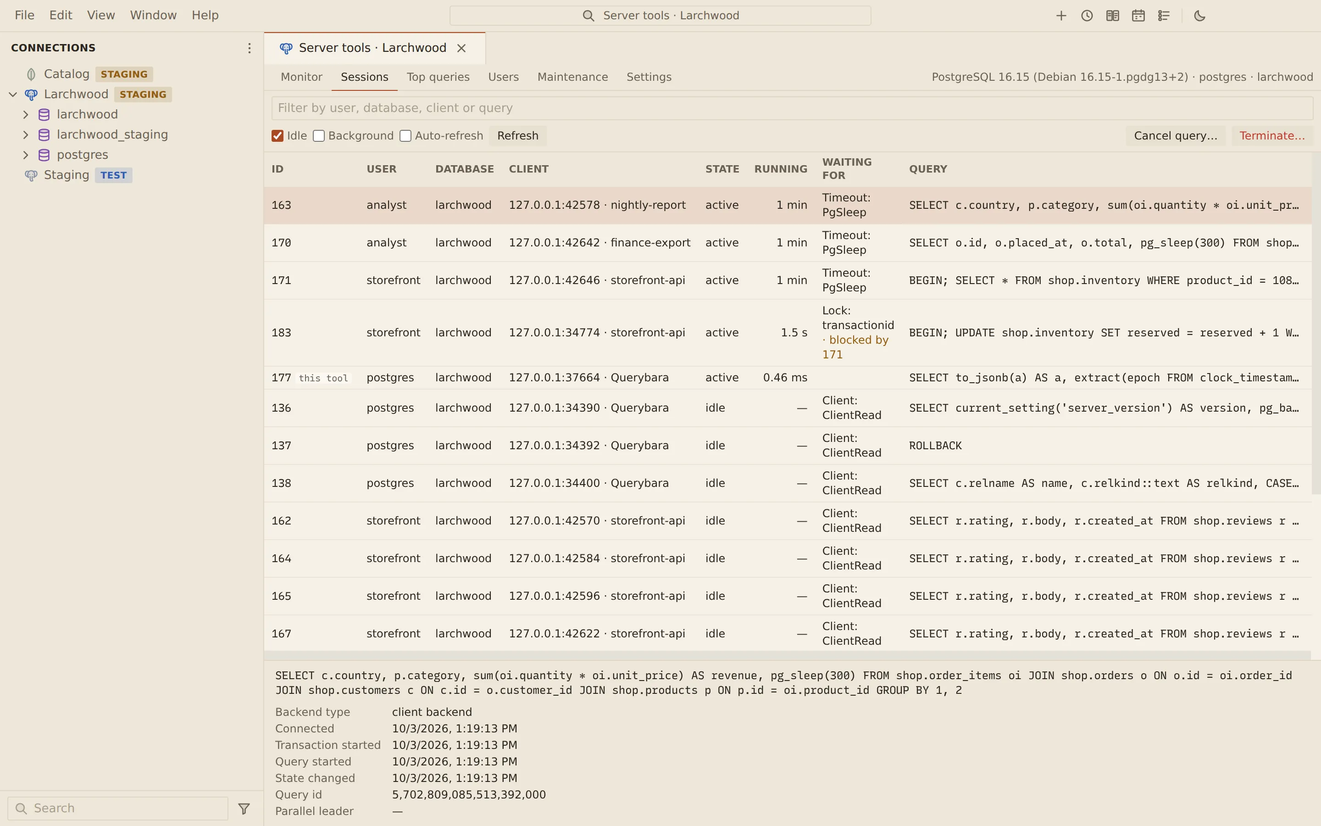Switch to the Top queries tab

[438, 77]
